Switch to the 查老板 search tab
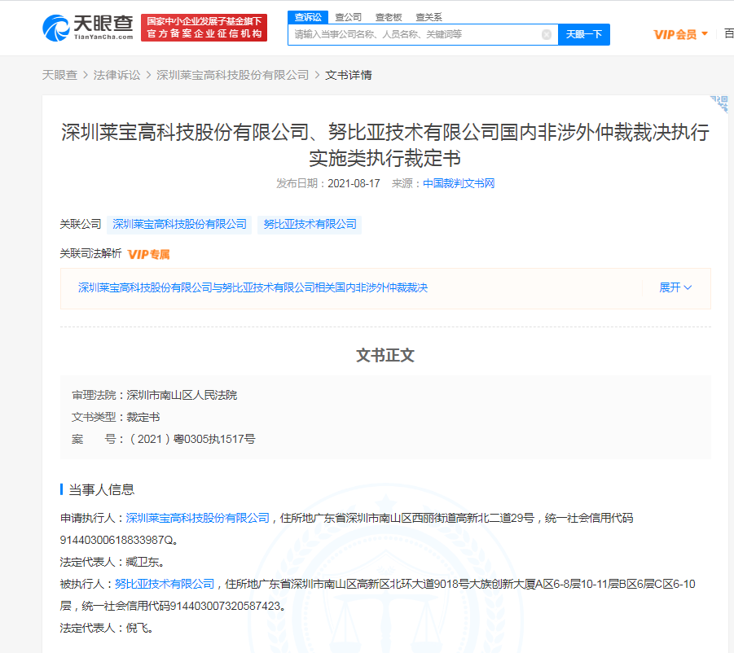 tap(389, 17)
